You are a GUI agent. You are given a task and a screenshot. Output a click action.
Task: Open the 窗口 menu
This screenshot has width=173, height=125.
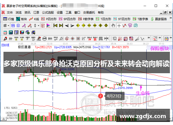77,12
